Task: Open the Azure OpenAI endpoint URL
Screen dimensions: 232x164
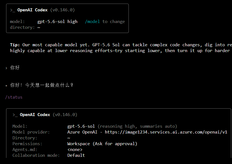Action: 166,132
